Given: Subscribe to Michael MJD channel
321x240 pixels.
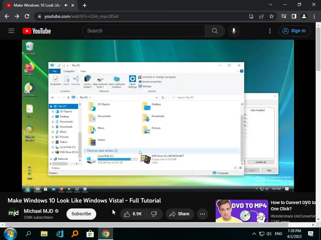Looking at the screenshot, I should 81,214.
